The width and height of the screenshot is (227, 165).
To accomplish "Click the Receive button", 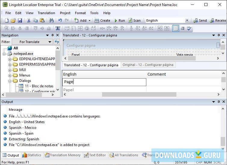I will tap(218, 20).
